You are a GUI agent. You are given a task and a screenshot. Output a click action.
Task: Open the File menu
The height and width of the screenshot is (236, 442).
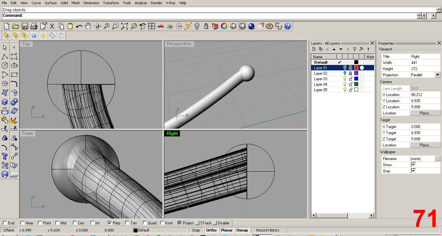point(4,3)
